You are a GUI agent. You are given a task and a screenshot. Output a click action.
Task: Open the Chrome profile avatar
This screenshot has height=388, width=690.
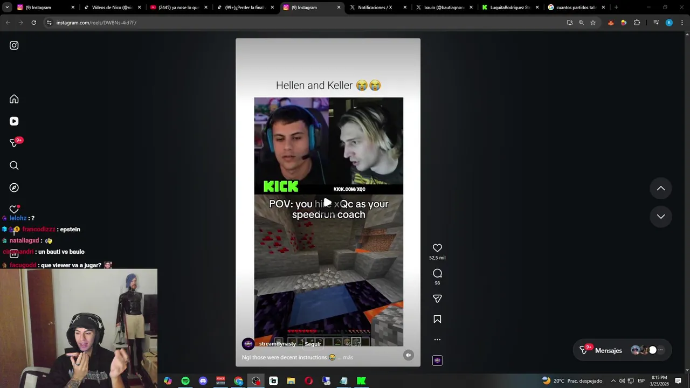tap(669, 23)
